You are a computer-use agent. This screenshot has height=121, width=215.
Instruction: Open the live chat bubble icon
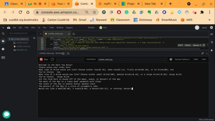(x=6, y=114)
